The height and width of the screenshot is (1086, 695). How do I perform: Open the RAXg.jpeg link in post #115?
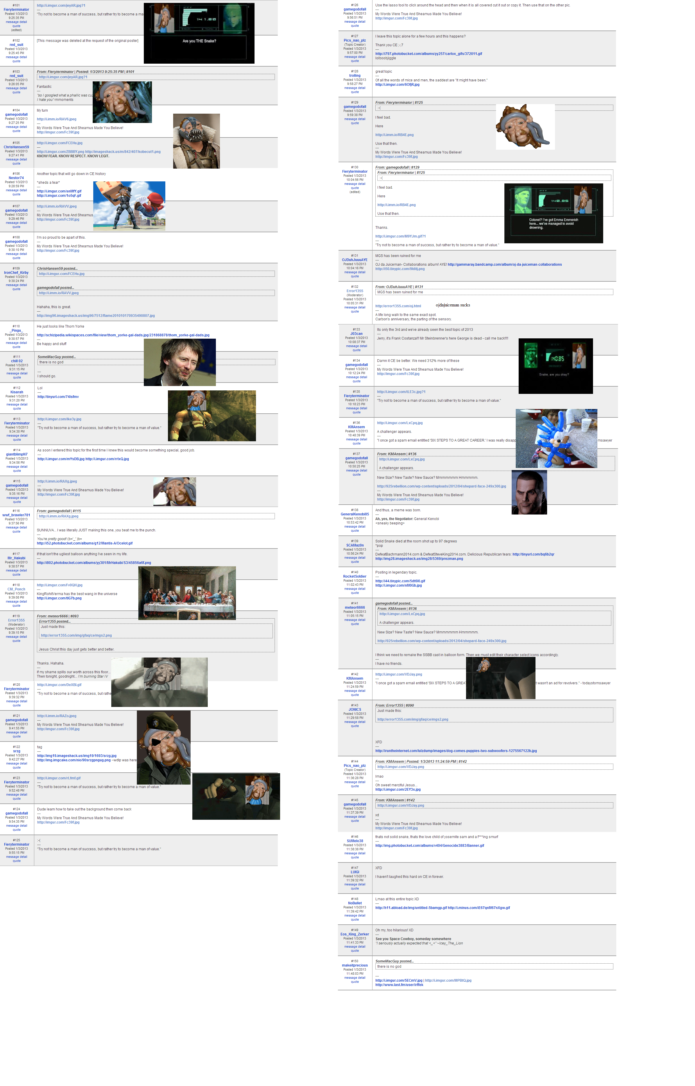[x=57, y=482]
